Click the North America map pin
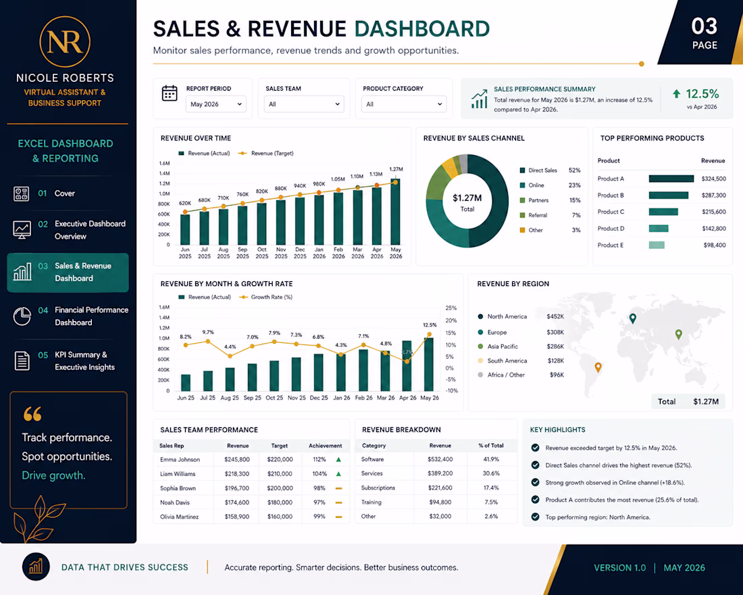 [x=633, y=319]
